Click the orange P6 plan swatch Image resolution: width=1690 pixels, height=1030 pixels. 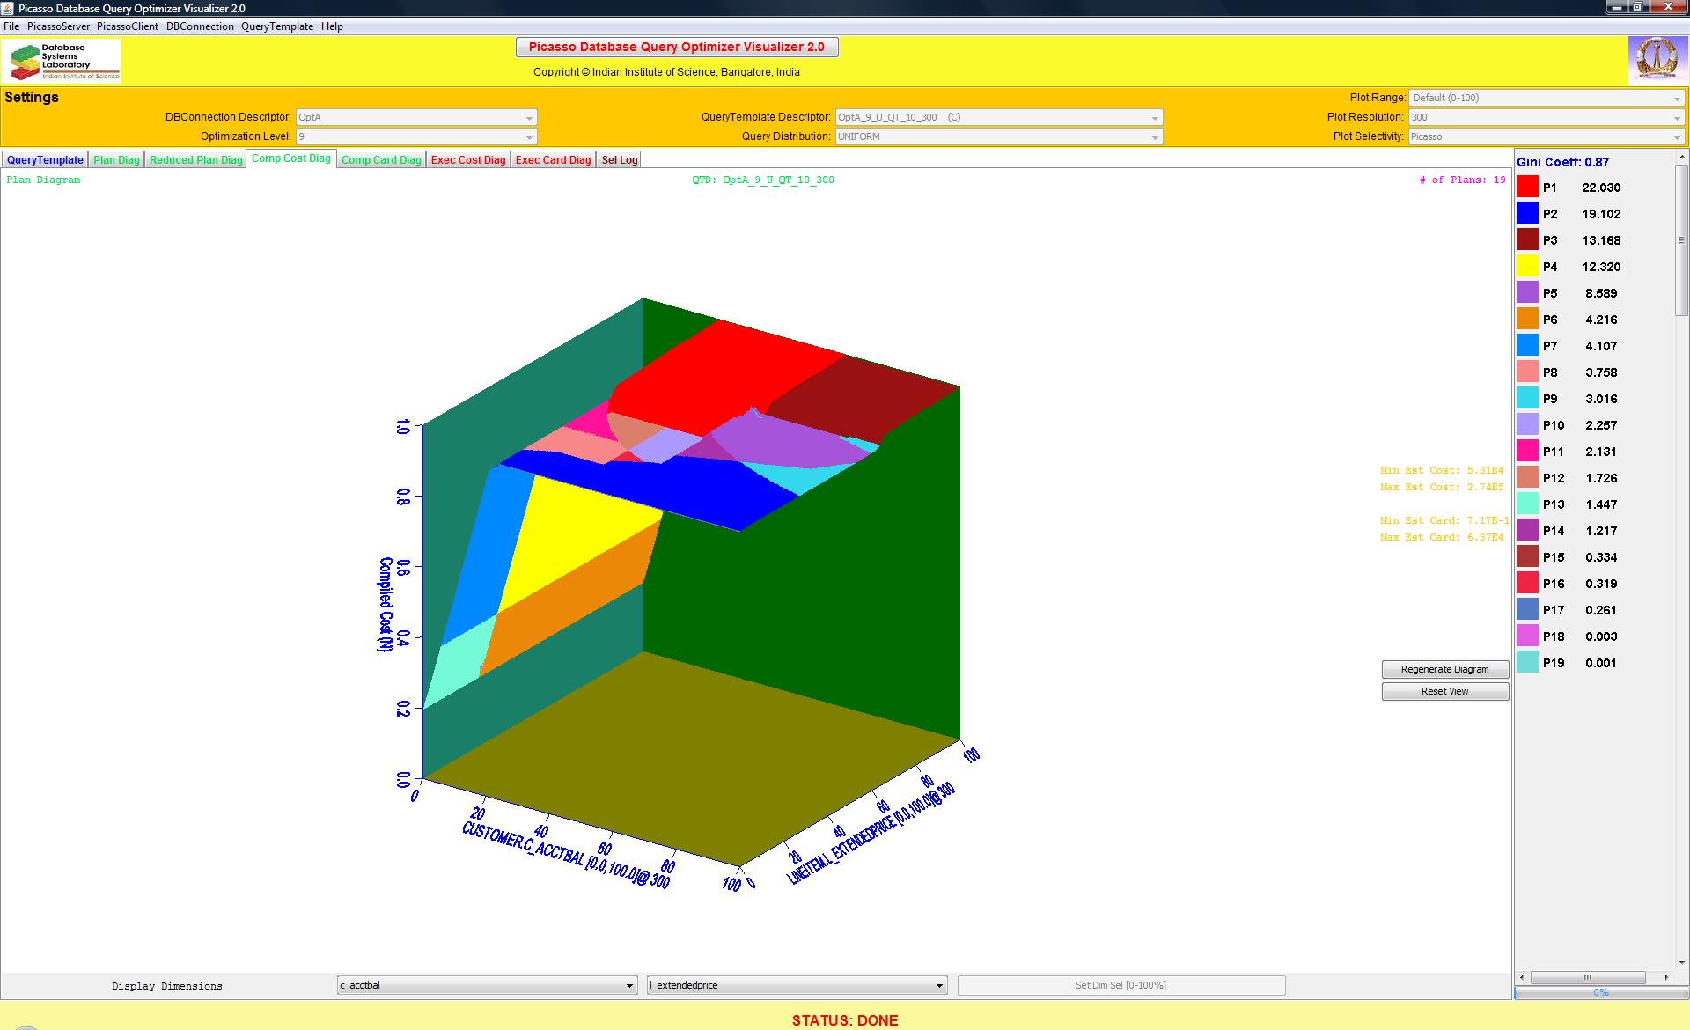pos(1527,319)
